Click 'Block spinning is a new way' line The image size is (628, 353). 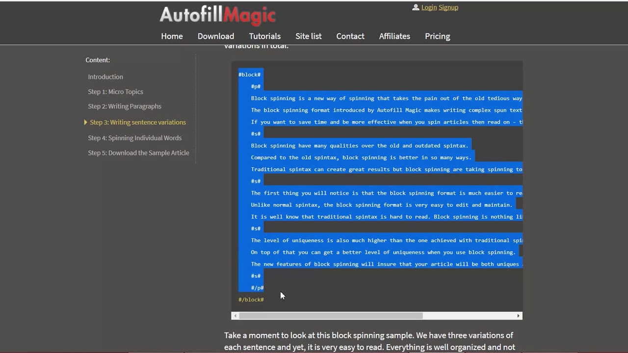pos(387,99)
